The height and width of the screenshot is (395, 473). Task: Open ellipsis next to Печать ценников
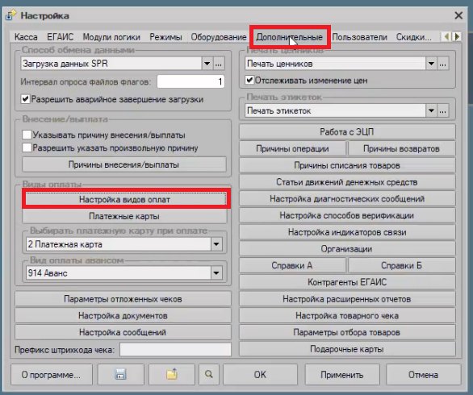pyautogui.click(x=442, y=64)
